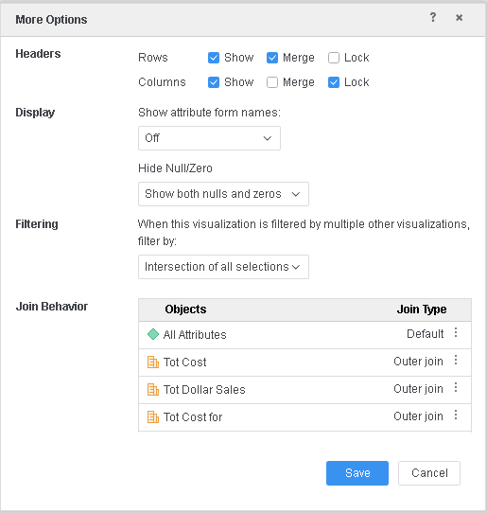Select the All Attributes row text
Screen dimensions: 487x513
(x=195, y=335)
